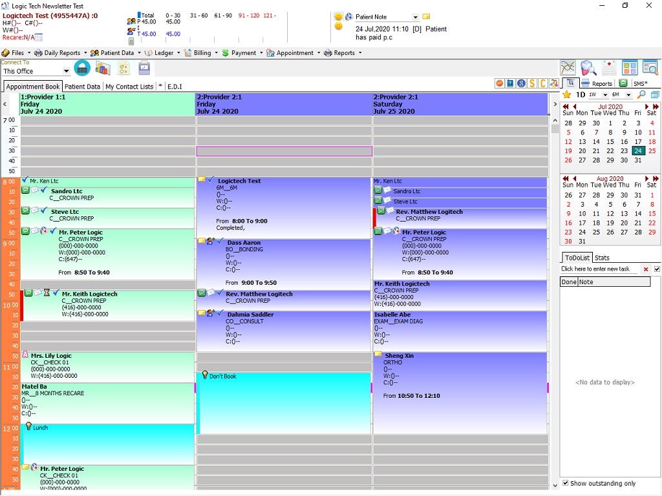Image resolution: width=662 pixels, height=496 pixels.
Task: Switch to the Patient Data tab
Action: click(82, 86)
